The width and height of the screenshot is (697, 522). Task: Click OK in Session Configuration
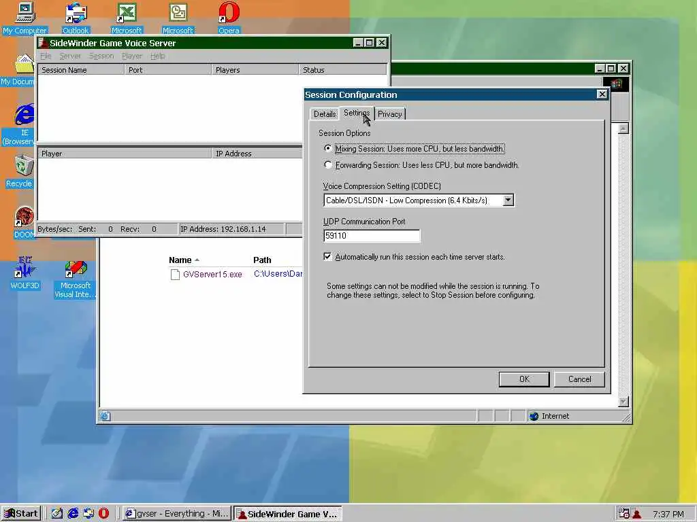[x=524, y=379]
